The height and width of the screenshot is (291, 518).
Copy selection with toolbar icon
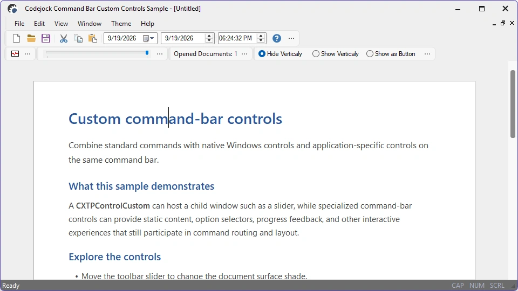click(78, 38)
